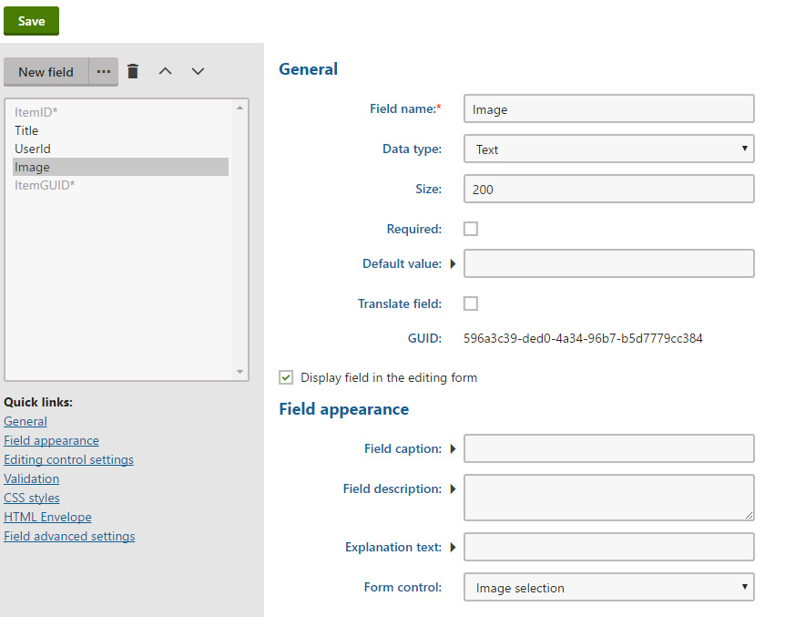
Task: Open the Validation quick link
Action: click(x=31, y=478)
